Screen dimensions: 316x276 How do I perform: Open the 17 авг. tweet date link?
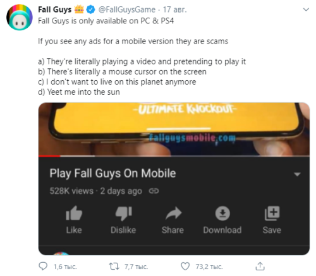[x=175, y=9]
